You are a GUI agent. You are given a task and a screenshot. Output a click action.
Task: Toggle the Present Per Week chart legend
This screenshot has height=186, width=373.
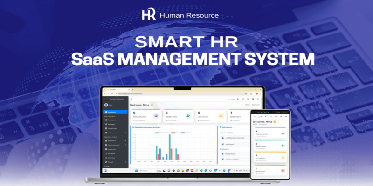point(158,132)
